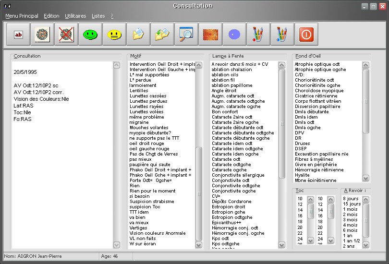Click the pencil cup icon beside blue circle
This screenshot has width=389, height=264.
[x=258, y=35]
